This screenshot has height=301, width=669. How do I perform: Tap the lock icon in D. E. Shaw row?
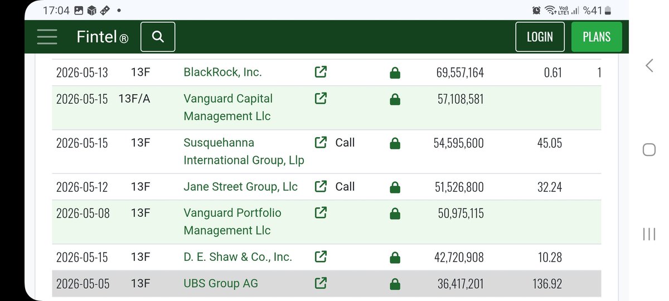[395, 258]
